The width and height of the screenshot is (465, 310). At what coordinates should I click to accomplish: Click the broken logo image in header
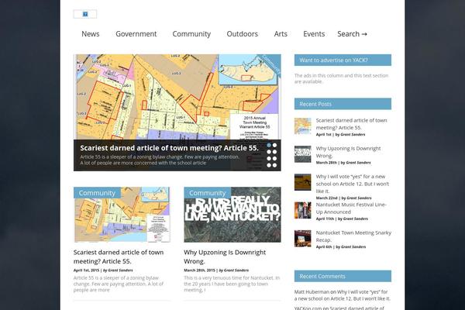coord(85,14)
